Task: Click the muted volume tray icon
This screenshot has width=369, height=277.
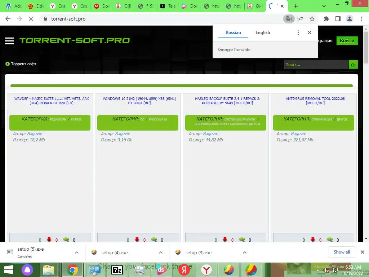Action: coord(326,271)
